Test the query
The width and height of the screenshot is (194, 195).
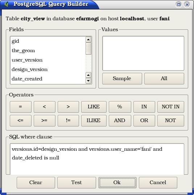click(x=77, y=183)
